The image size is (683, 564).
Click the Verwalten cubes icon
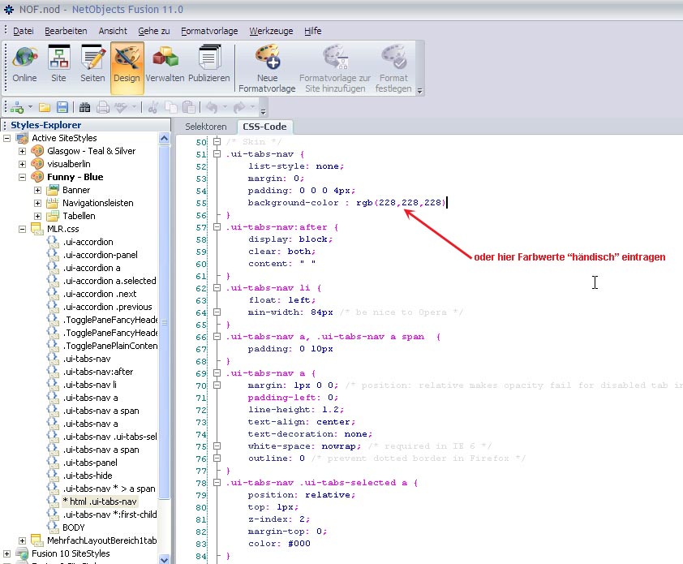[x=165, y=67]
